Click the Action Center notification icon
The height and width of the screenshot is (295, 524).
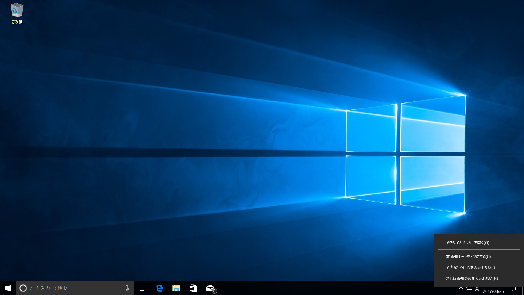[513, 289]
